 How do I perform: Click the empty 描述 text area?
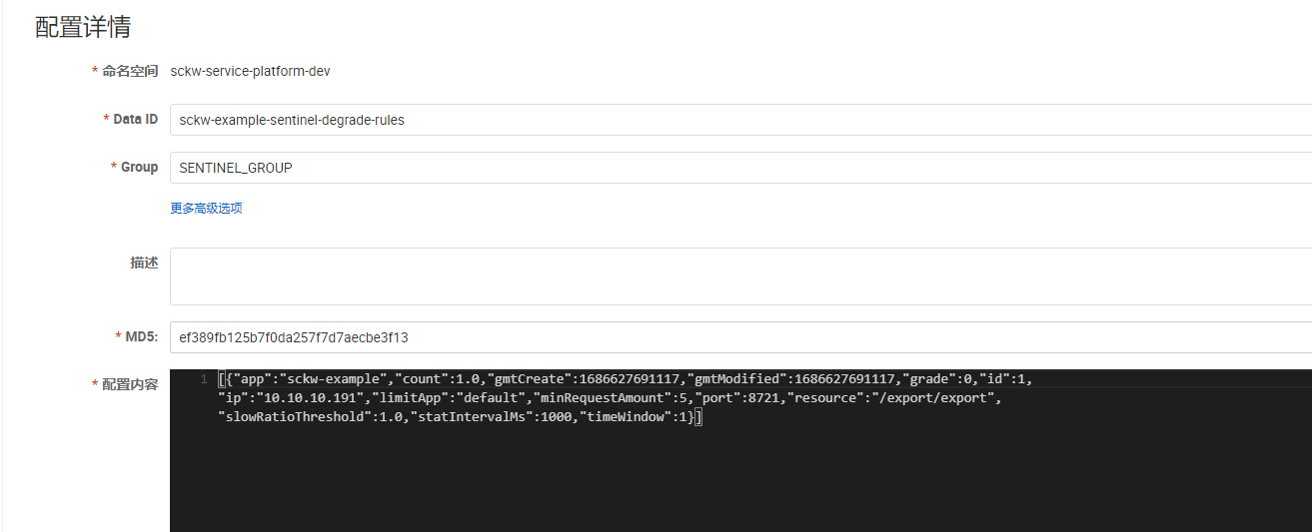(x=739, y=276)
